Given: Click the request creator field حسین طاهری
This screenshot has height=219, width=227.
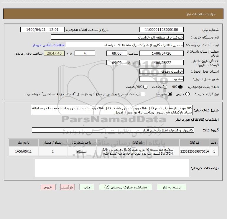Looking at the screenshot, I should point(125,45).
